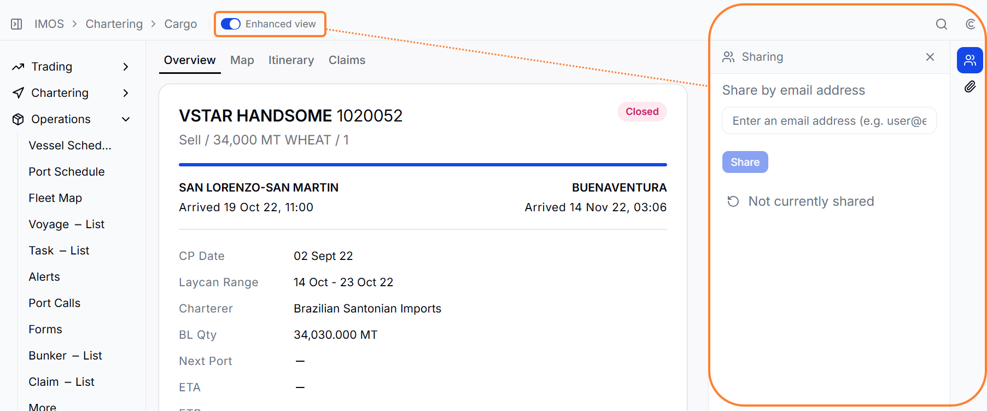Click the Chartering navigation arrow icon

click(x=18, y=93)
